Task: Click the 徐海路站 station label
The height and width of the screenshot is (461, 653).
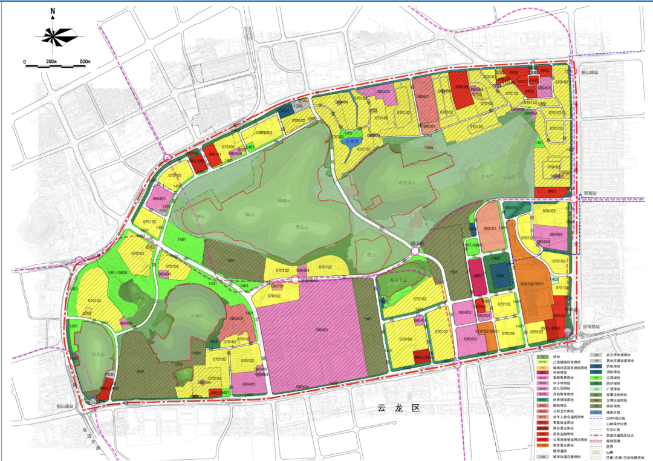Action: (591, 327)
